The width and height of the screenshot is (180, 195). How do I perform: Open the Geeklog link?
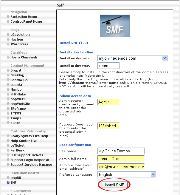pyautogui.click(x=17, y=75)
